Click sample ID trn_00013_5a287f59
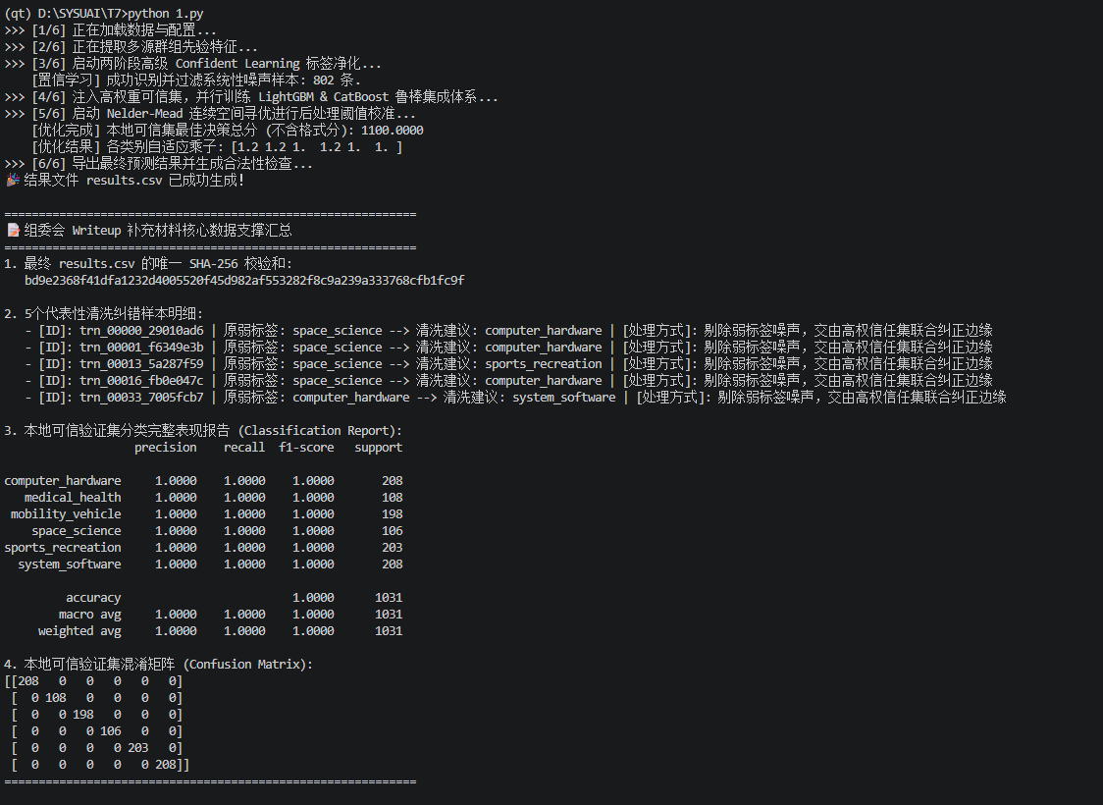Viewport: 1103px width, 805px height. [141, 364]
